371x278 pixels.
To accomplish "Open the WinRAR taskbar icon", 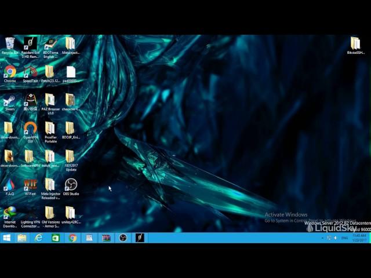I will tap(106, 238).
